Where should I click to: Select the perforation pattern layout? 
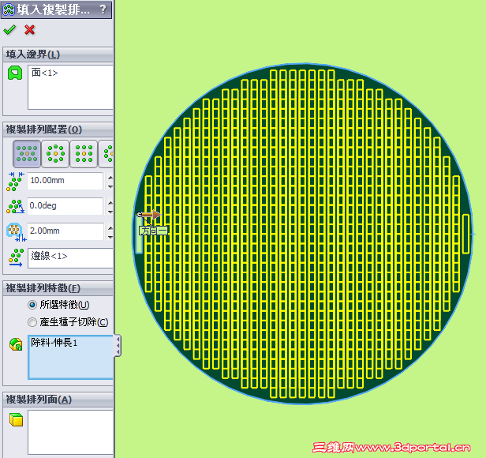[x=27, y=154]
